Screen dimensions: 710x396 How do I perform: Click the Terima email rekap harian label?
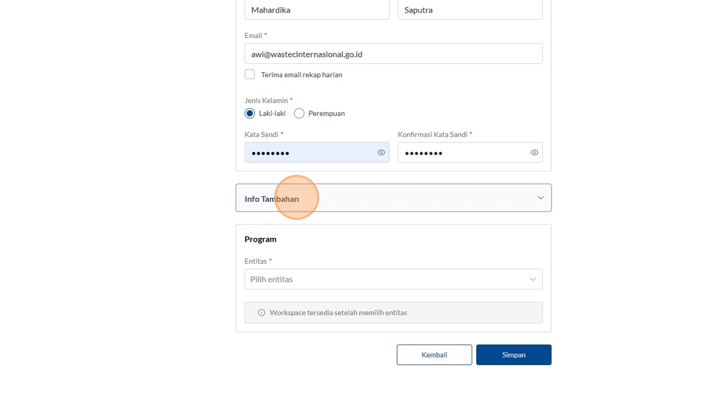pos(302,75)
